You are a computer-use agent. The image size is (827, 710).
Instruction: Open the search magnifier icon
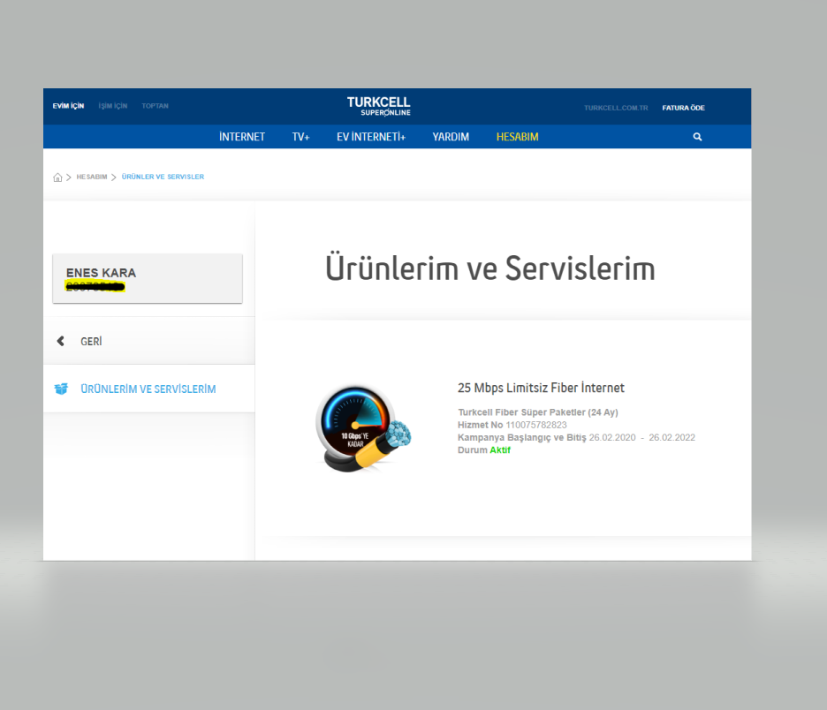point(697,137)
